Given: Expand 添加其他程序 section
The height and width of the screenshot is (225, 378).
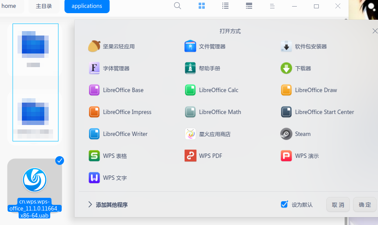Looking at the screenshot, I should click(108, 205).
